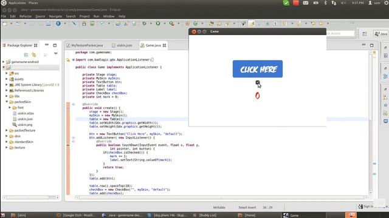Click the editor horizontal scrollbar
The width and height of the screenshot is (389, 218).
pyautogui.click(x=221, y=197)
